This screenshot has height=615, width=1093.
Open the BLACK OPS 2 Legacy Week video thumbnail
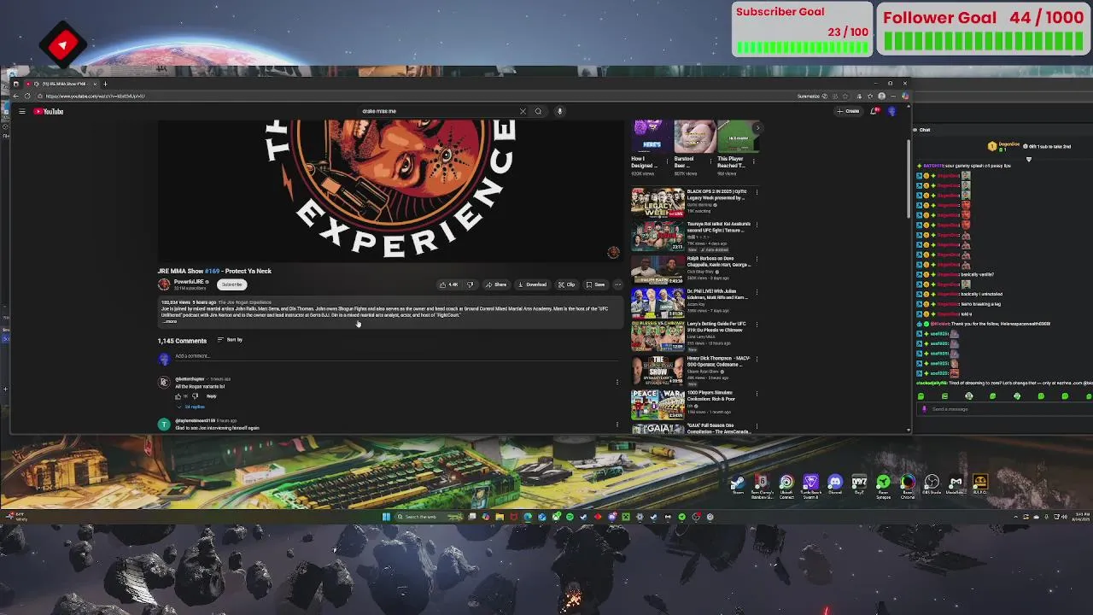pos(658,202)
